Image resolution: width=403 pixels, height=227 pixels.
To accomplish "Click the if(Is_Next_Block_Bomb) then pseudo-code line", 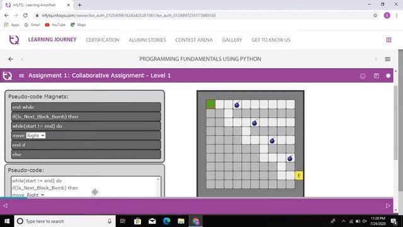I will coord(45,188).
